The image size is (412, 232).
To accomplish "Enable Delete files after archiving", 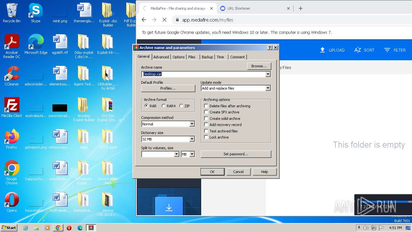I will click(x=206, y=106).
